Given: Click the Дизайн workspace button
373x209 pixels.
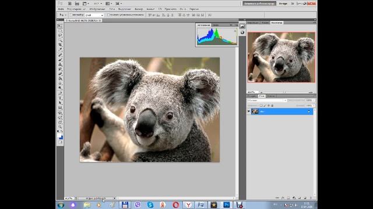Looking at the screenshot, I should [x=283, y=3].
